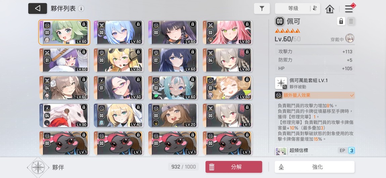Toggle sort order arrows next to 等級
The width and height of the screenshot is (386, 178).
click(315, 8)
